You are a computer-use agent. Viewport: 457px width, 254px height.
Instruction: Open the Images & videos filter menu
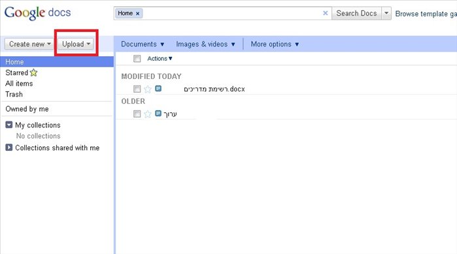tap(205, 44)
